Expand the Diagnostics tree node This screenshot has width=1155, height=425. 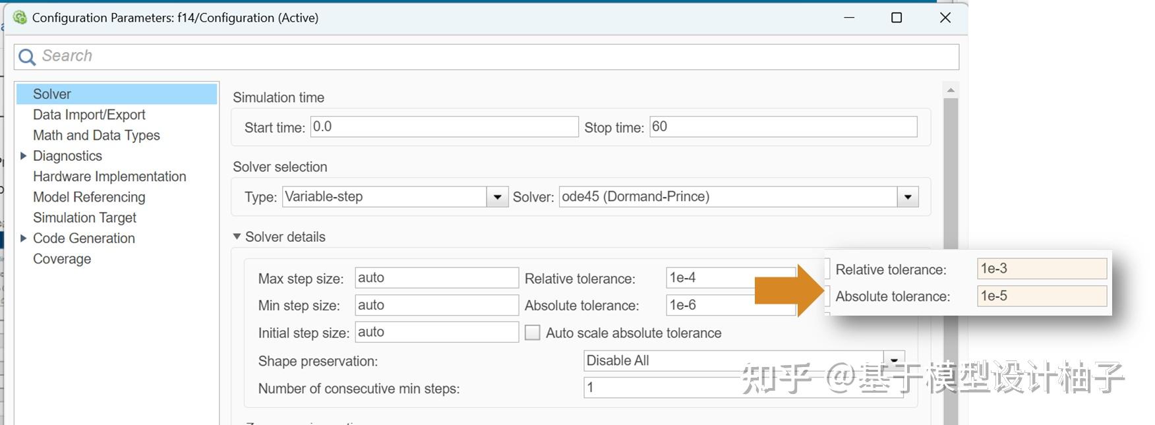click(x=24, y=156)
